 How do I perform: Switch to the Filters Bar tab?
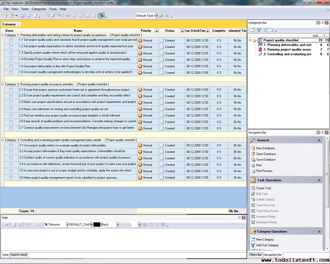pyautogui.click(x=255, y=255)
